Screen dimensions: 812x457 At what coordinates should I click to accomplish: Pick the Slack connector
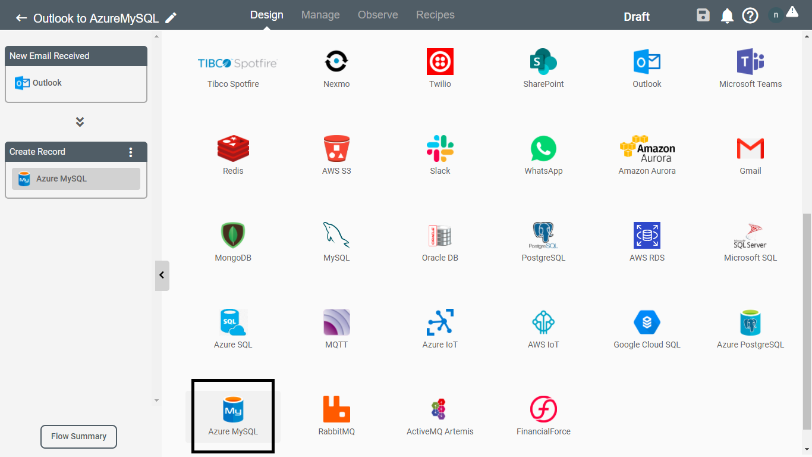pyautogui.click(x=440, y=156)
